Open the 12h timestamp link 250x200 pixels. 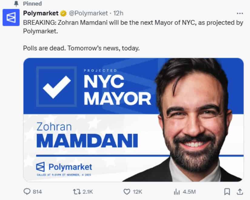(x=118, y=13)
